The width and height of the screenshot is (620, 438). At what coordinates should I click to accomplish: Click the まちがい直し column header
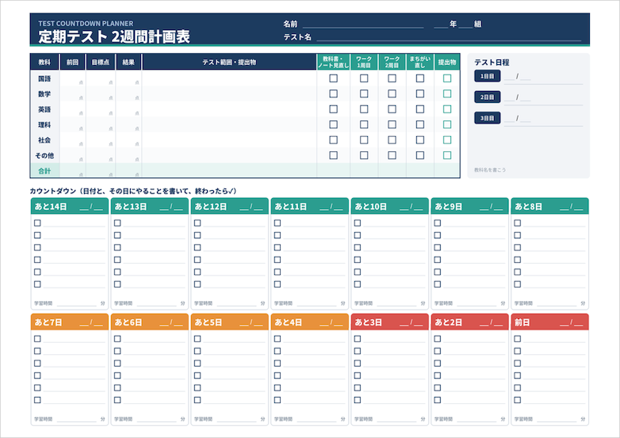click(420, 62)
